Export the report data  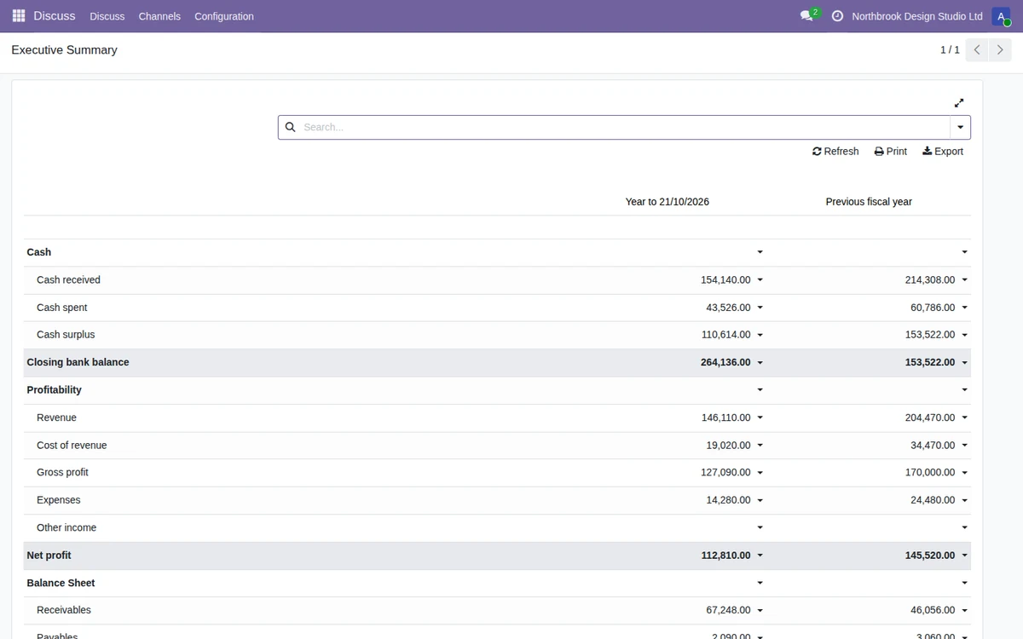943,152
